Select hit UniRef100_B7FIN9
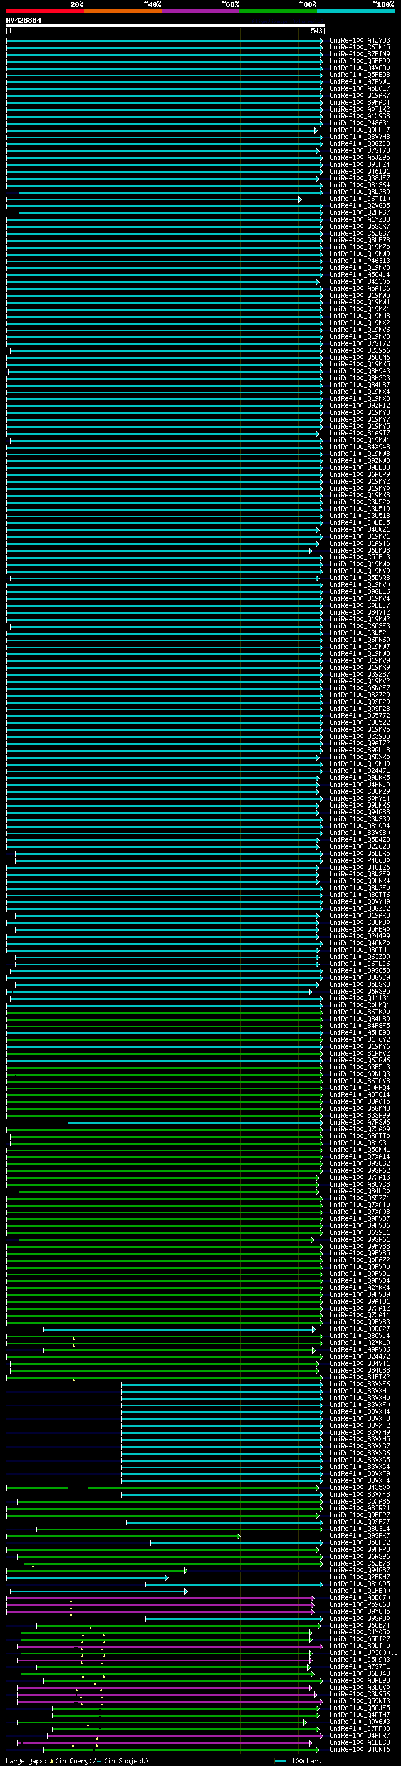Viewport: 401px width, 1766px height. point(360,54)
